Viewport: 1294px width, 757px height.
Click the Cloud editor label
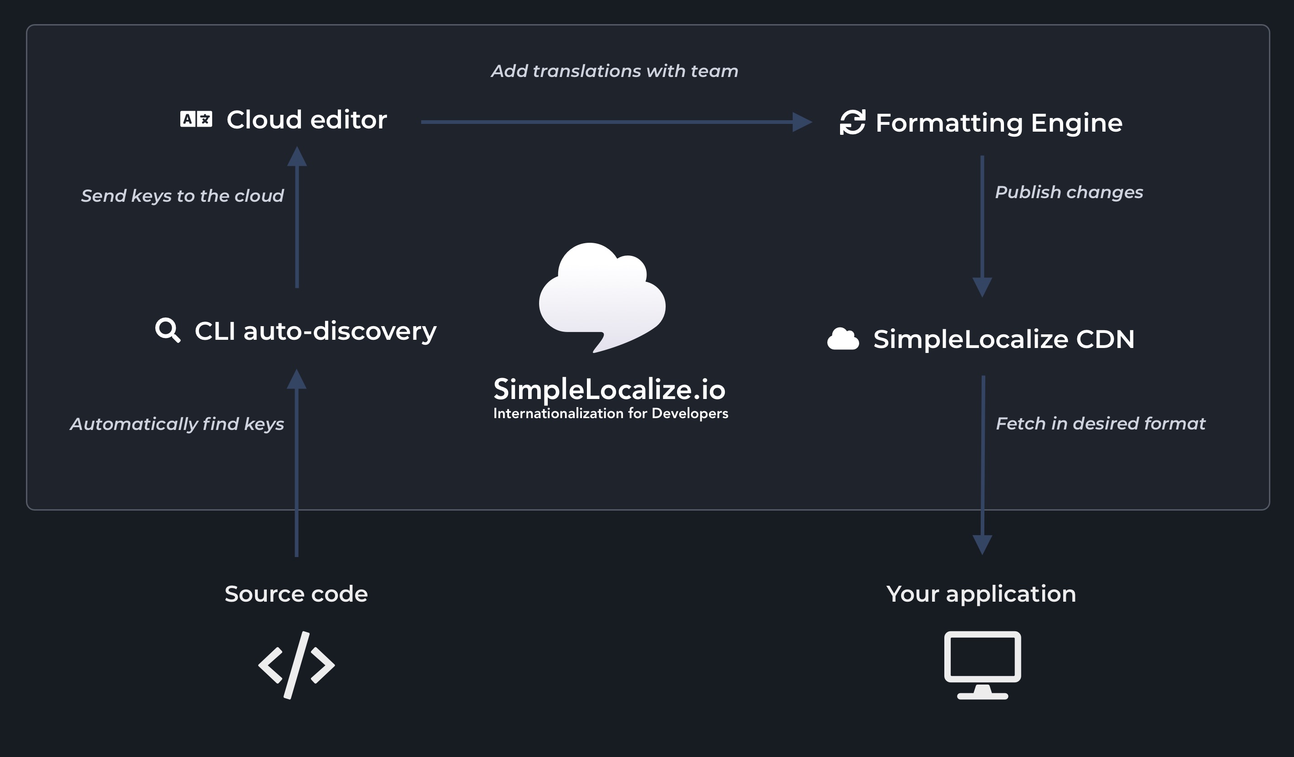pos(306,120)
